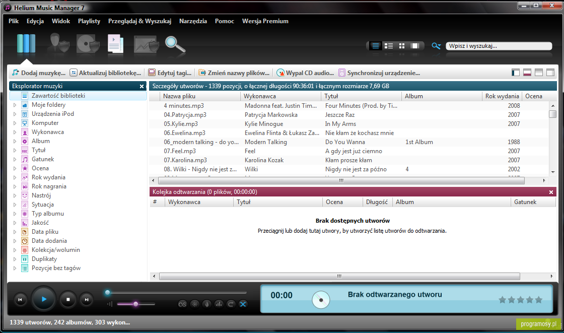Screen dimensions: 564x333
Task: Close the Kolejka odtwarzania panel
Action: click(551, 192)
